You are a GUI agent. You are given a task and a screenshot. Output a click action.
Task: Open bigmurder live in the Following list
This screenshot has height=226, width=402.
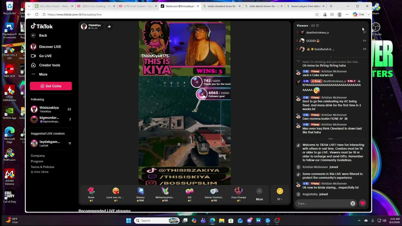click(x=51, y=119)
